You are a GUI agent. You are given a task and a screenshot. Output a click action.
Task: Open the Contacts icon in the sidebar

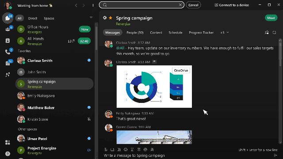point(8,41)
